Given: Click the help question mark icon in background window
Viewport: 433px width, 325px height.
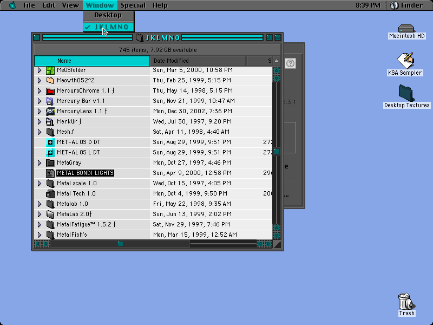Looking at the screenshot, I should 290,63.
